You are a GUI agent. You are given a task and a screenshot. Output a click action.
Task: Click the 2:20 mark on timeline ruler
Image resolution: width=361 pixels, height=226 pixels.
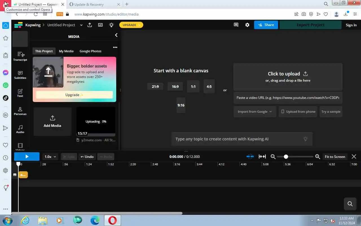click(x=133, y=164)
